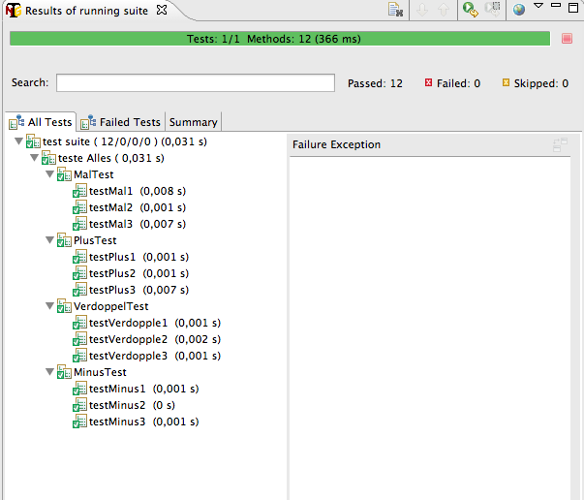This screenshot has width=584, height=500.
Task: Maximize the results view panel
Action: coord(573,8)
